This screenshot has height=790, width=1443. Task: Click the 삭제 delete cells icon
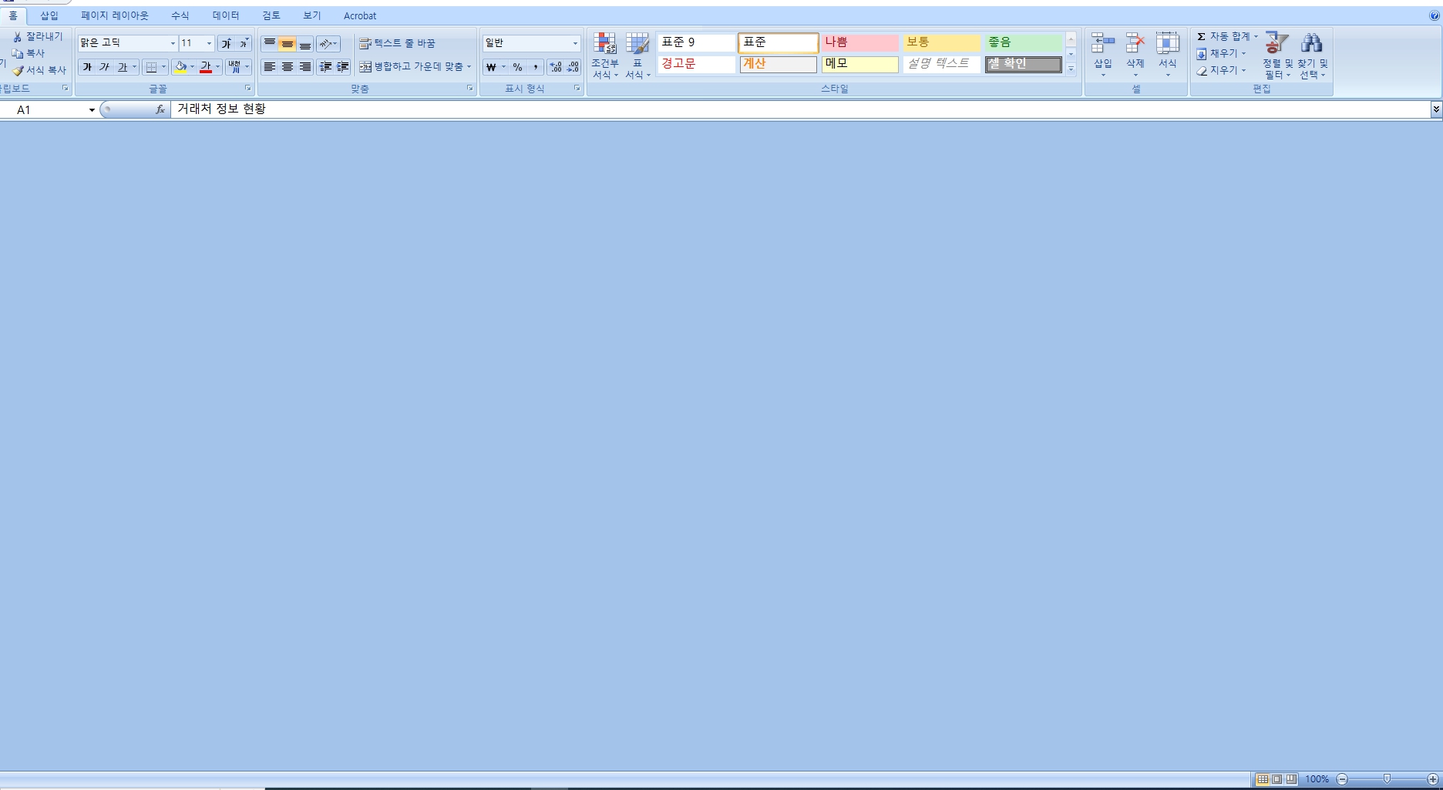(1135, 44)
